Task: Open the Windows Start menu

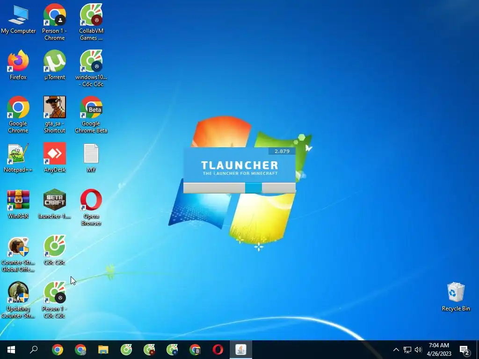Action: click(x=11, y=350)
